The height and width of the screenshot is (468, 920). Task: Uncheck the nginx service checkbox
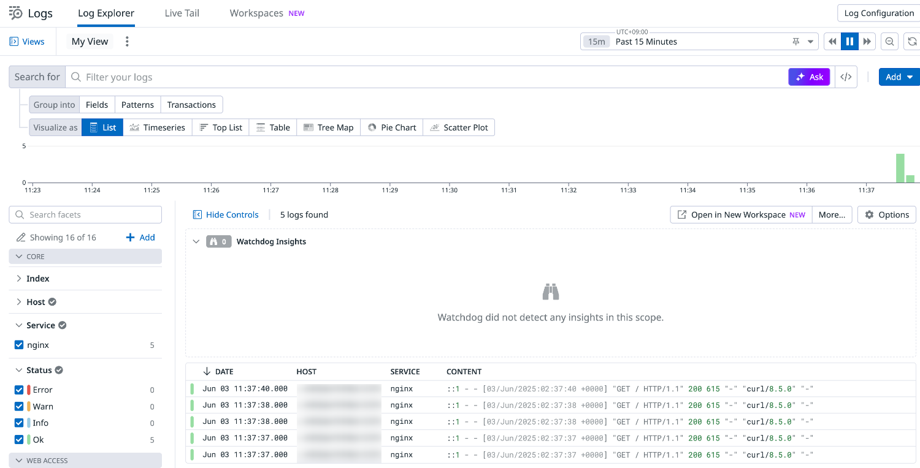(x=19, y=345)
